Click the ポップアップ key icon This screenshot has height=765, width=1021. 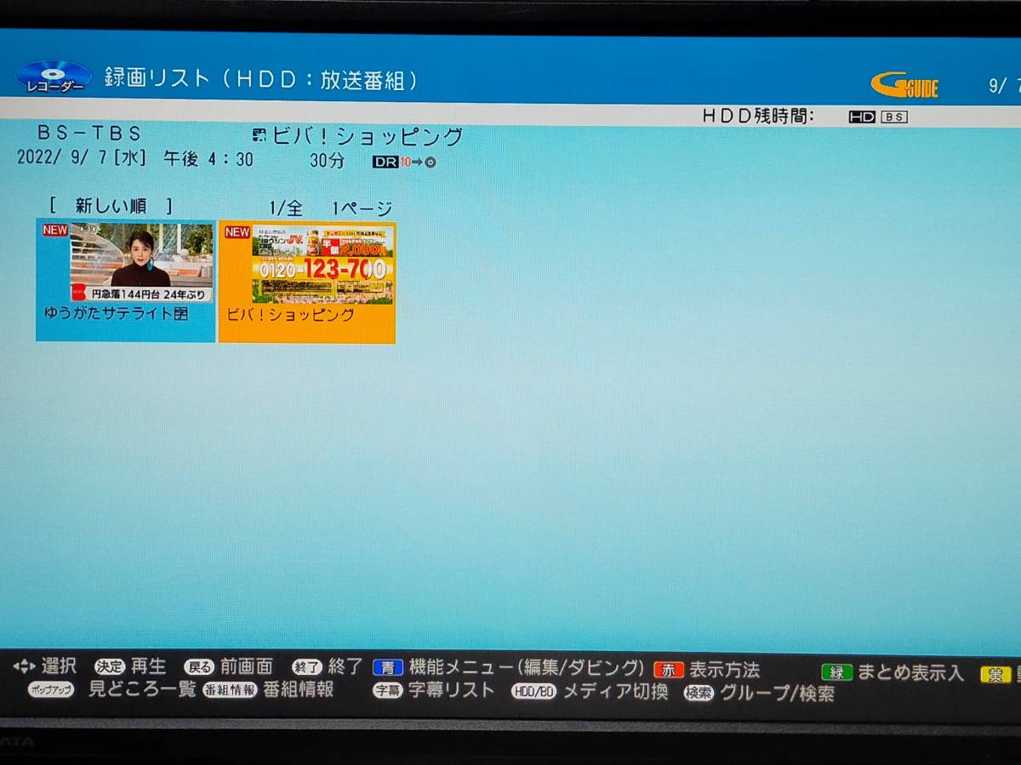(51, 690)
